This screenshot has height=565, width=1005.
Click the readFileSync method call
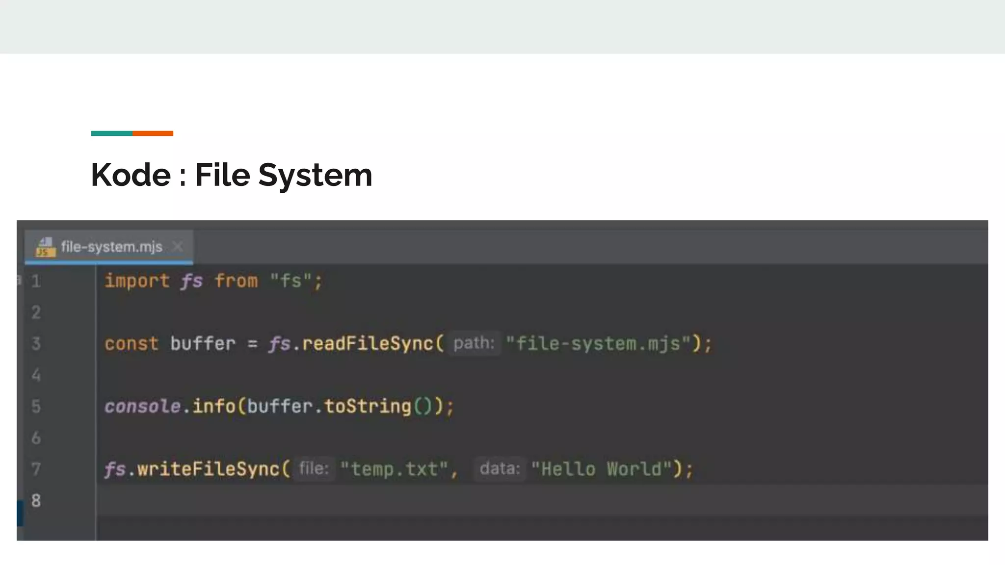click(367, 343)
